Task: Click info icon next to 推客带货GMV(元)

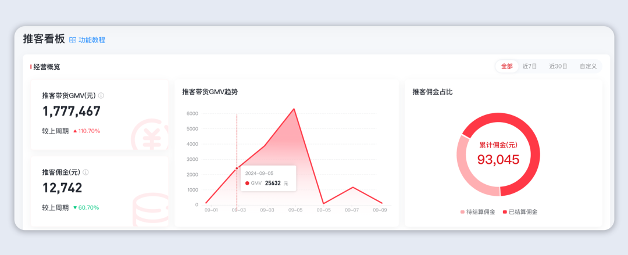Action: (101, 95)
